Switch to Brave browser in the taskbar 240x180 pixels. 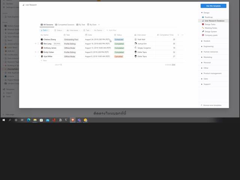tap(73, 120)
